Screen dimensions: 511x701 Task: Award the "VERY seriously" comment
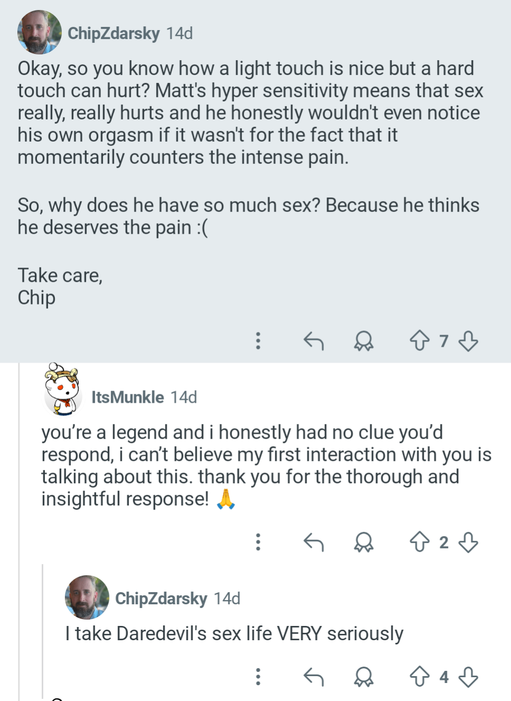(364, 677)
